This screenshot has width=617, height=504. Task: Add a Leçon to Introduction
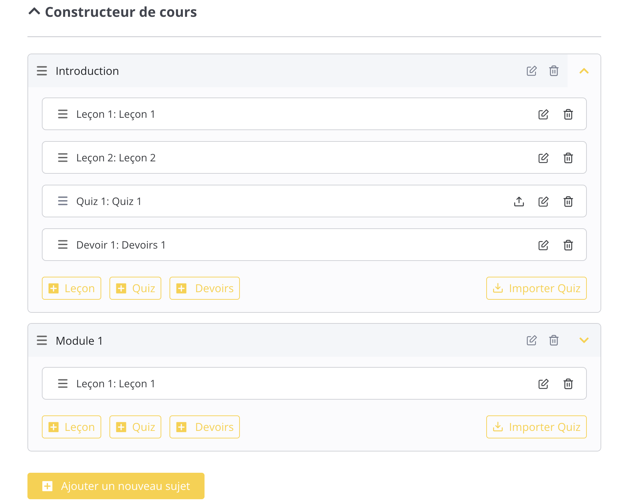point(71,288)
